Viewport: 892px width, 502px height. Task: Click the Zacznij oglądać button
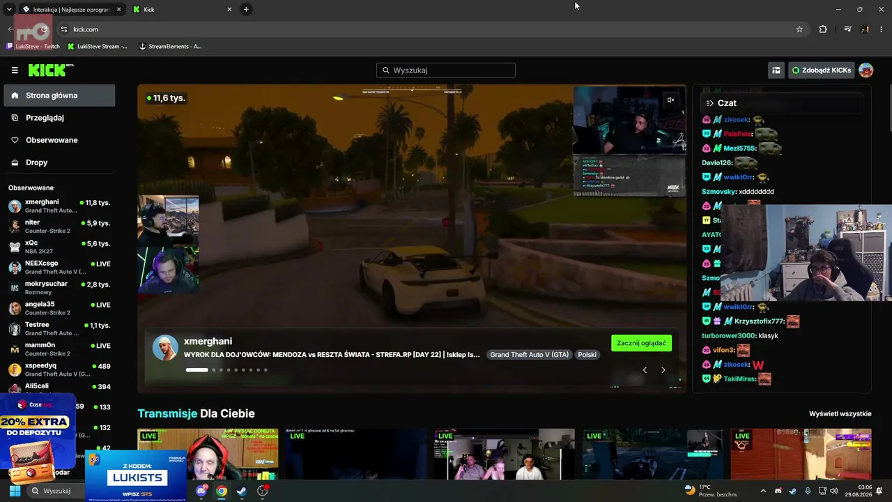641,343
